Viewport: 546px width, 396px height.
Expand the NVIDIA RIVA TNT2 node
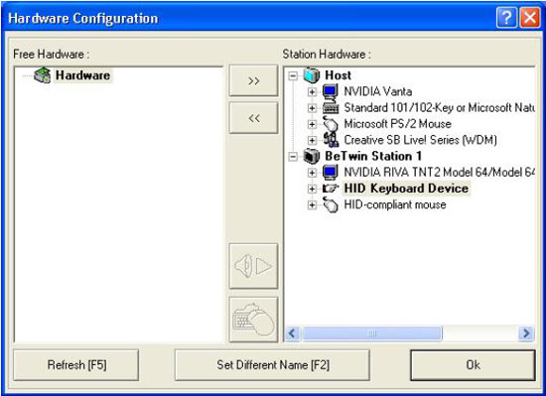(x=312, y=173)
